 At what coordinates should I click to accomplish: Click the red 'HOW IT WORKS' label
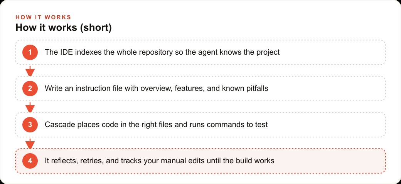pyautogui.click(x=43, y=17)
